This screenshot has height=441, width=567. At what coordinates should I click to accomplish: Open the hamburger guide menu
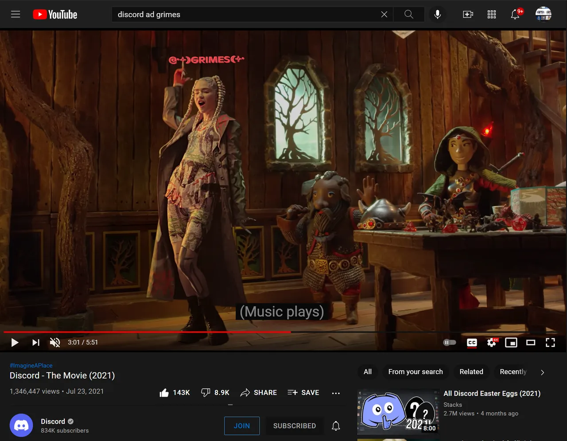16,14
